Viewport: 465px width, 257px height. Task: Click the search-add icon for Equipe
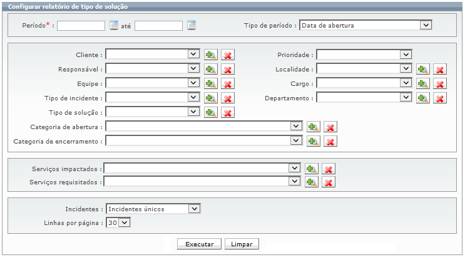(x=210, y=83)
